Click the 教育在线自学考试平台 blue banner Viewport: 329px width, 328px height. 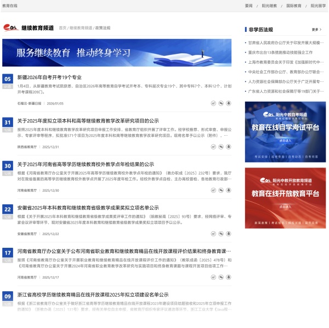coord(285,132)
